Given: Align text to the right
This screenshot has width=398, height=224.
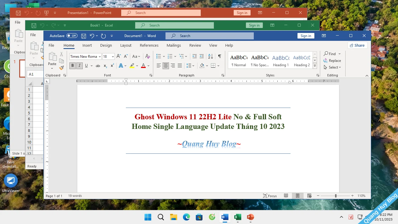Looking at the screenshot, I should [173, 66].
